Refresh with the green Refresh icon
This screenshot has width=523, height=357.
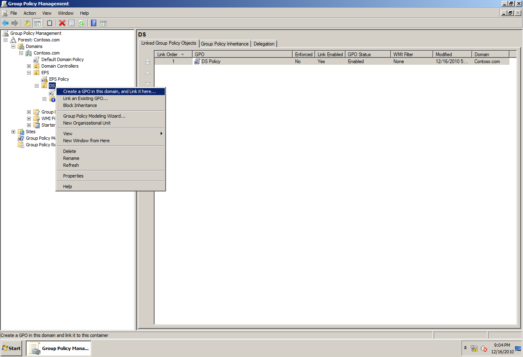click(81, 23)
